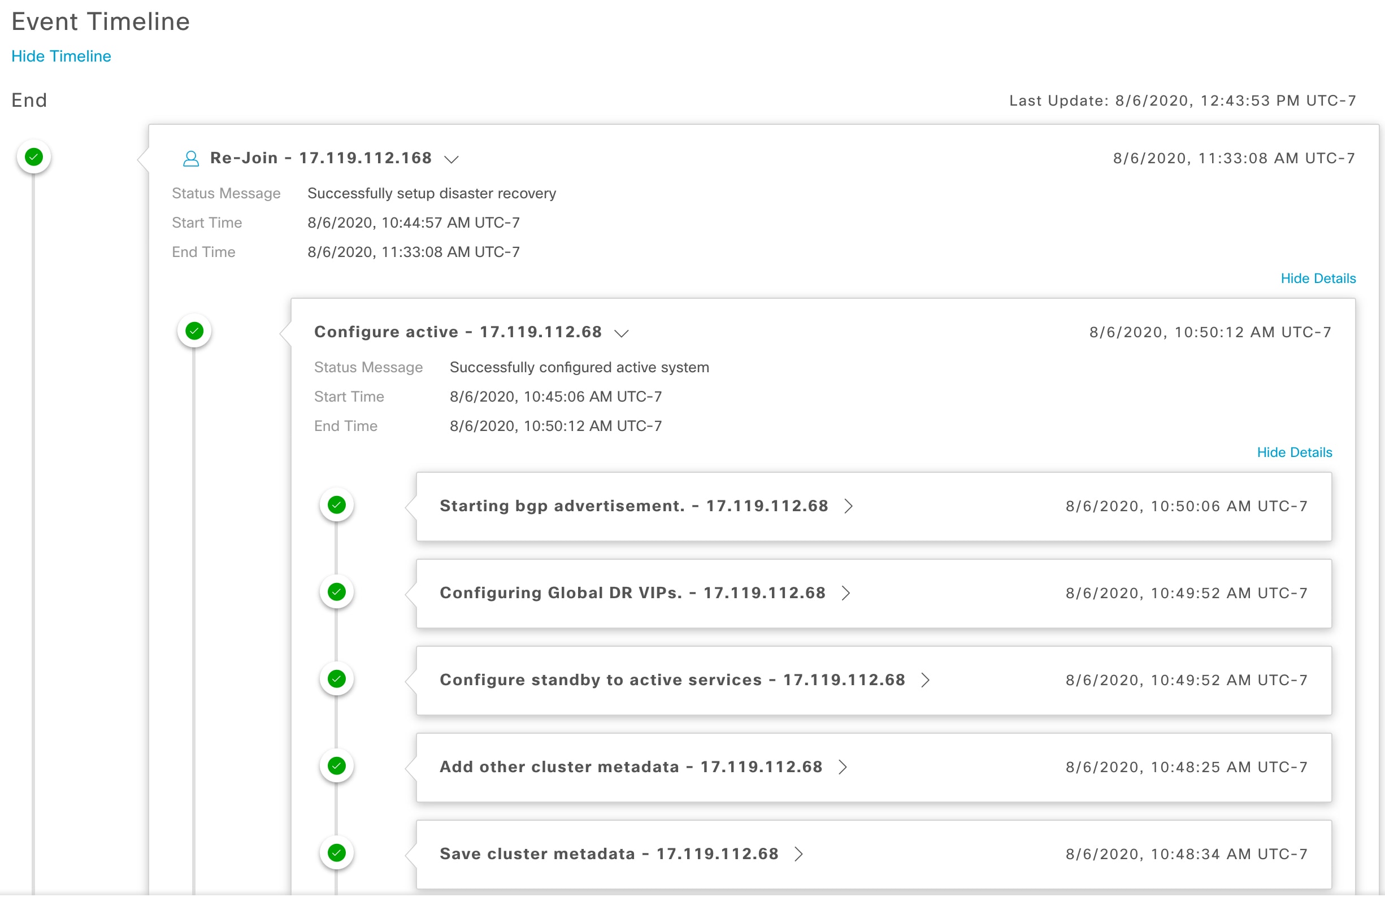Image resolution: width=1385 pixels, height=897 pixels.
Task: Click the Configure standby to active services checkmark
Action: tap(336, 679)
